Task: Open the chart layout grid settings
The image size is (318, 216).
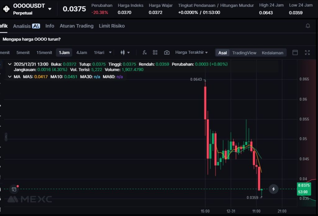Action: coord(155,52)
